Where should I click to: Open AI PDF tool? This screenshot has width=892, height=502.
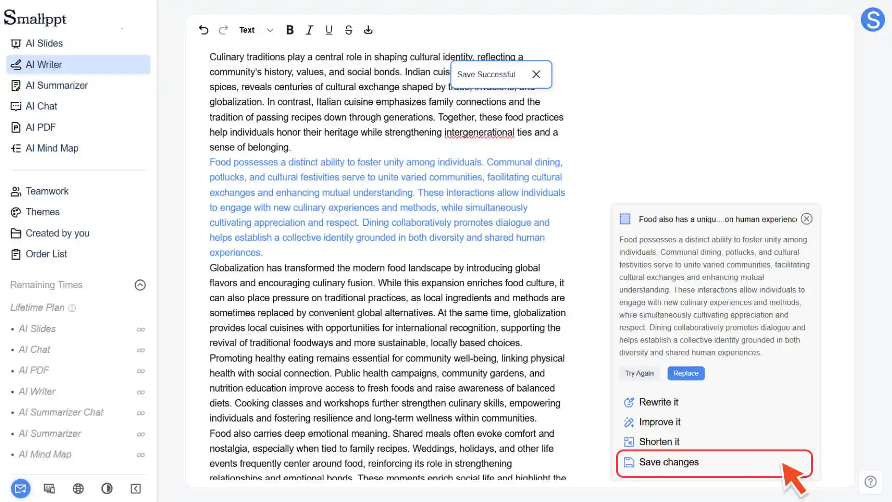pyautogui.click(x=78, y=127)
